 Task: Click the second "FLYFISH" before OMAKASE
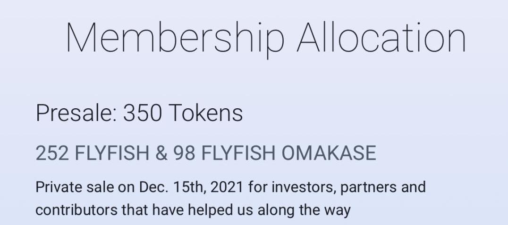(x=238, y=153)
